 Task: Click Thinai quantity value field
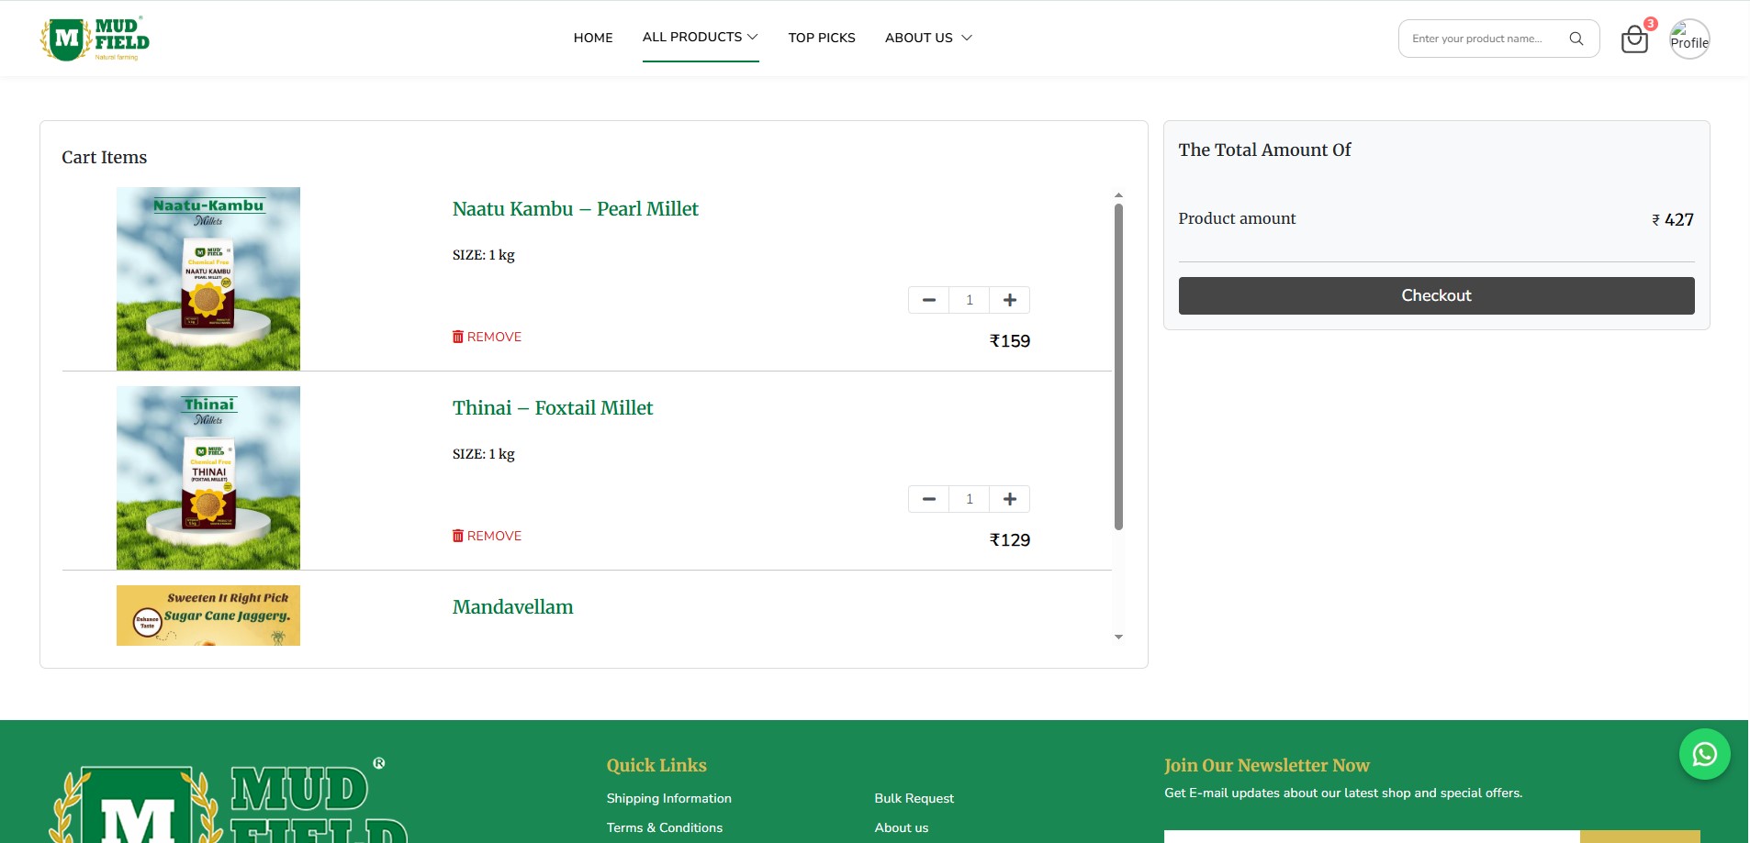click(x=970, y=499)
